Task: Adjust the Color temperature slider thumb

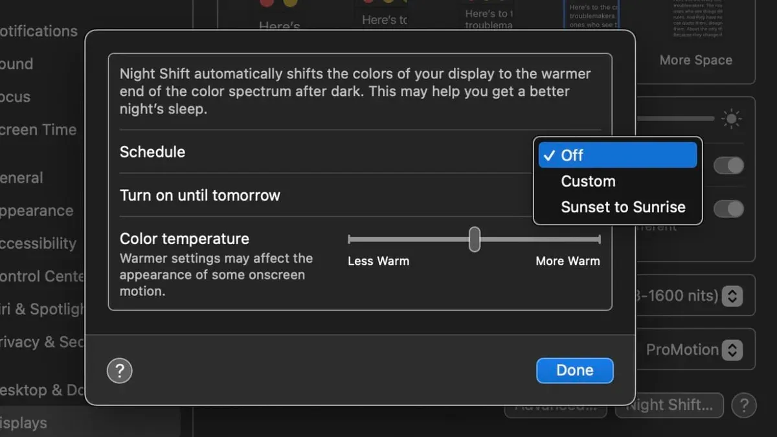Action: click(475, 239)
